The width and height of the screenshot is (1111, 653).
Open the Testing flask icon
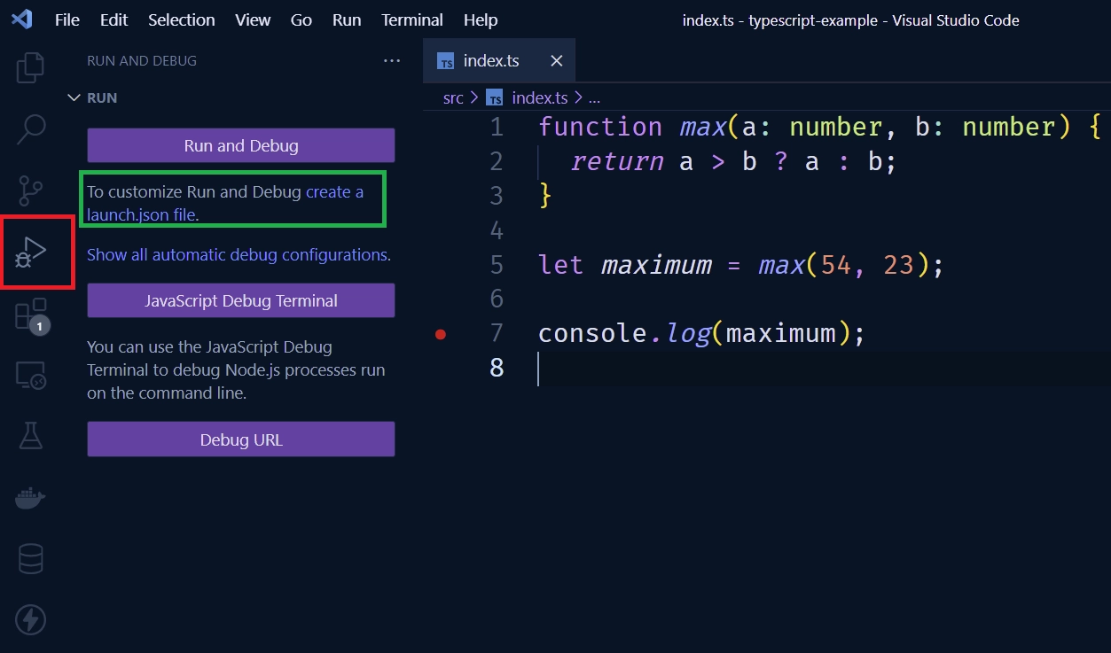(31, 436)
